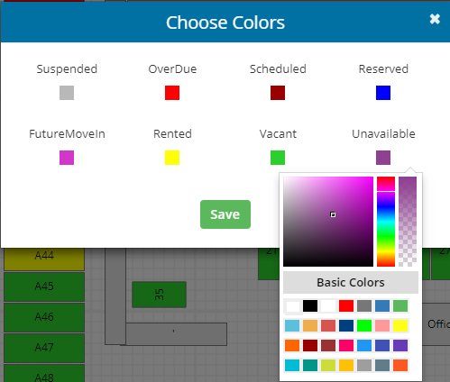
Task: Open the Scheduled dark red swatch
Action: (278, 93)
